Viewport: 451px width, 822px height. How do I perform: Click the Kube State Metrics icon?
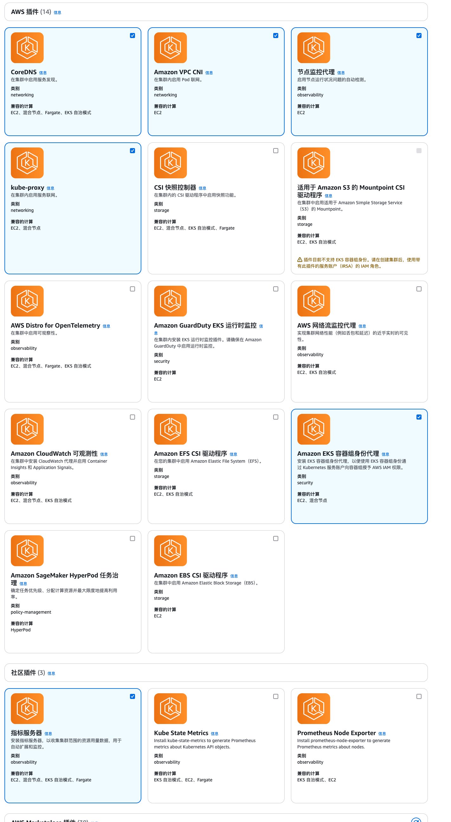point(170,708)
